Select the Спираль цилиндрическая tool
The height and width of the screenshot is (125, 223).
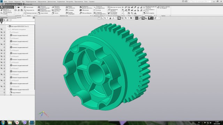coord(100,13)
